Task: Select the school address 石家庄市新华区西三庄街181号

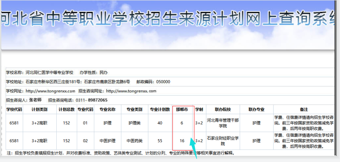Action: tap(53, 82)
